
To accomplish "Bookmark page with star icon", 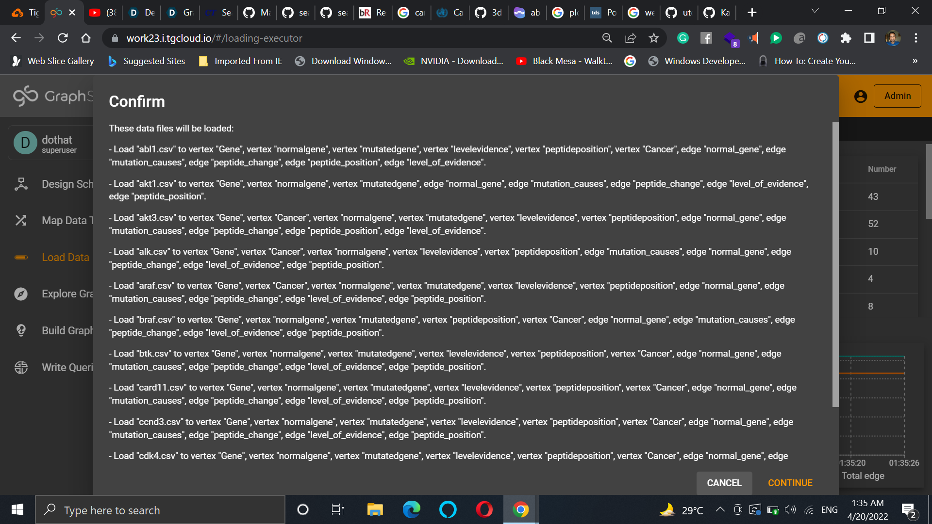I will tap(654, 38).
